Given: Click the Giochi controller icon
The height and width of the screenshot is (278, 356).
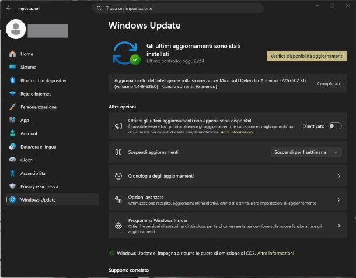Looking at the screenshot, I should 13,160.
